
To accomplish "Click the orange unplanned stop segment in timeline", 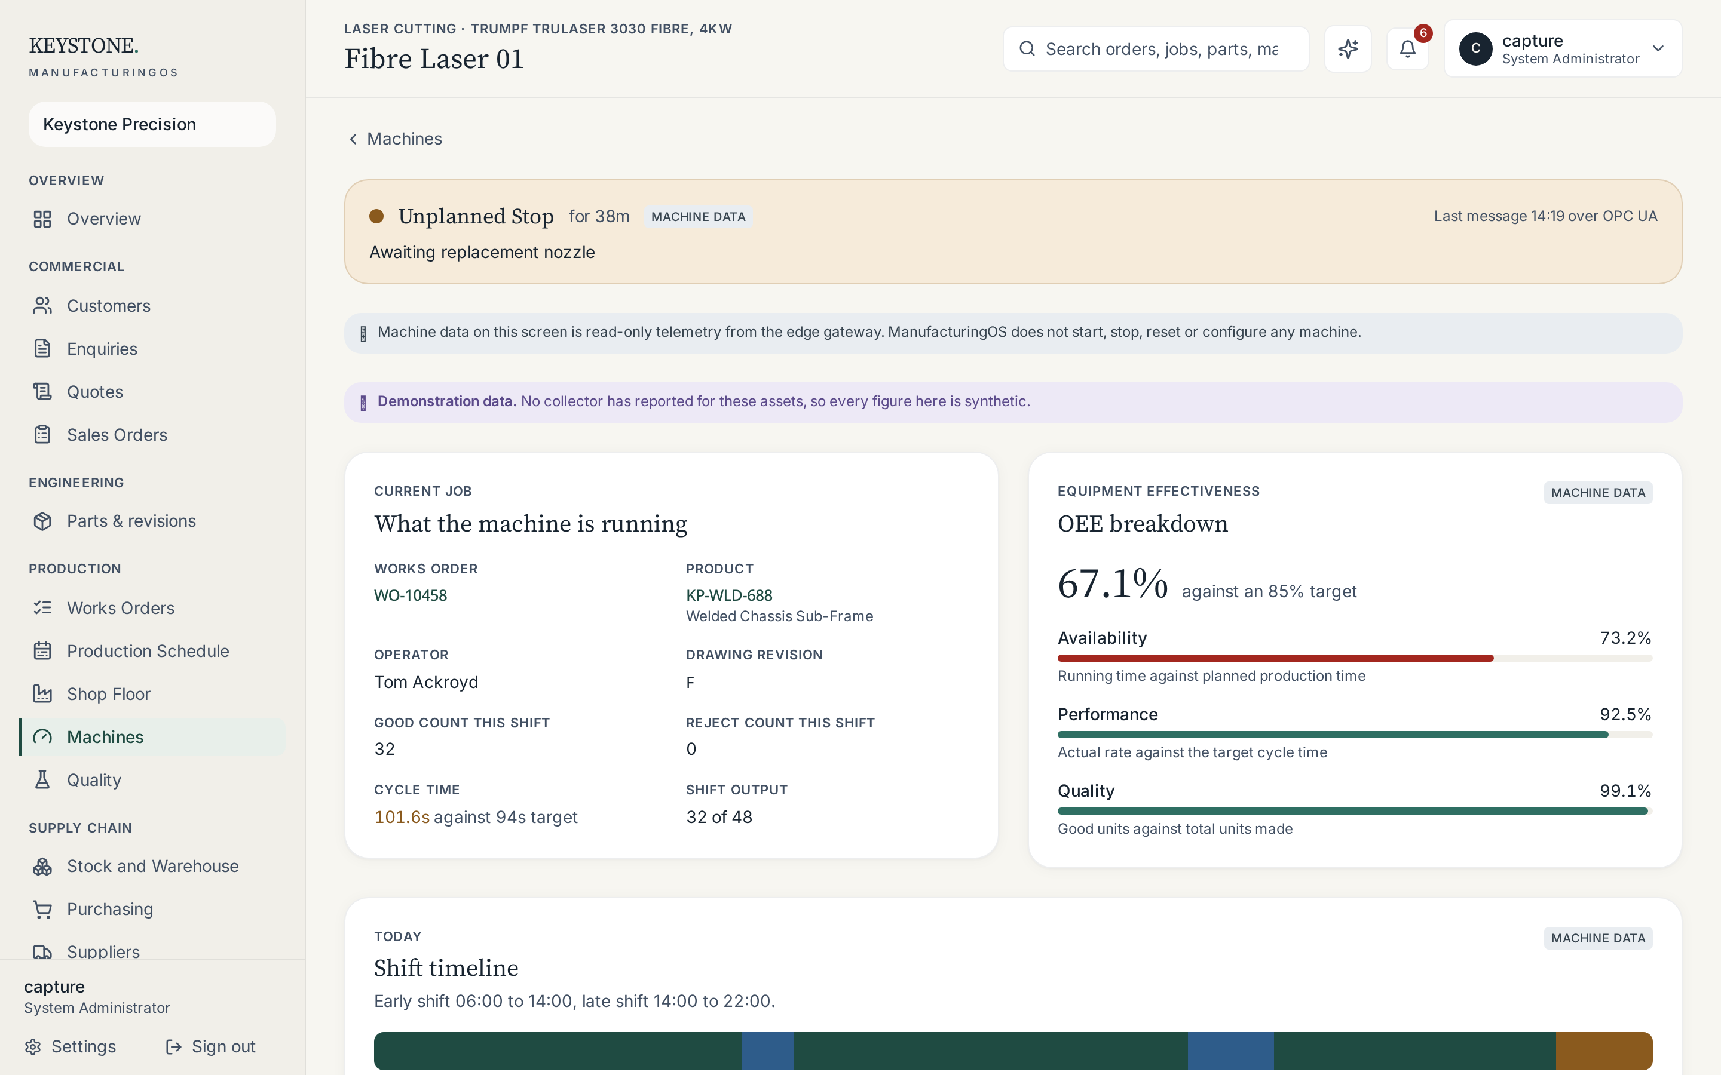I will [x=1604, y=1051].
